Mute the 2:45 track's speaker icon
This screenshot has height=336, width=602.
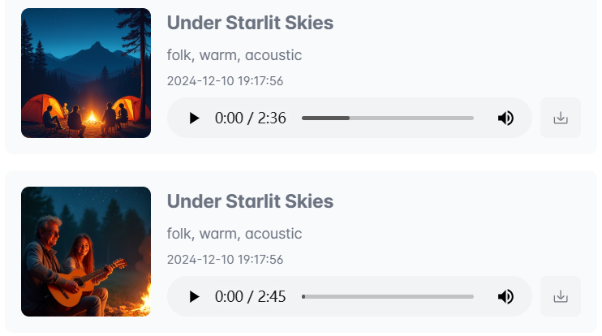[505, 297]
